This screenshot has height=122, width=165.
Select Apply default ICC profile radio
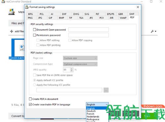(35, 80)
